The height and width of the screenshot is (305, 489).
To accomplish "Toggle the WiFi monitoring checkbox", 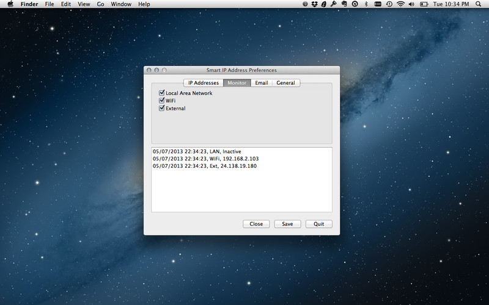I will coord(162,101).
